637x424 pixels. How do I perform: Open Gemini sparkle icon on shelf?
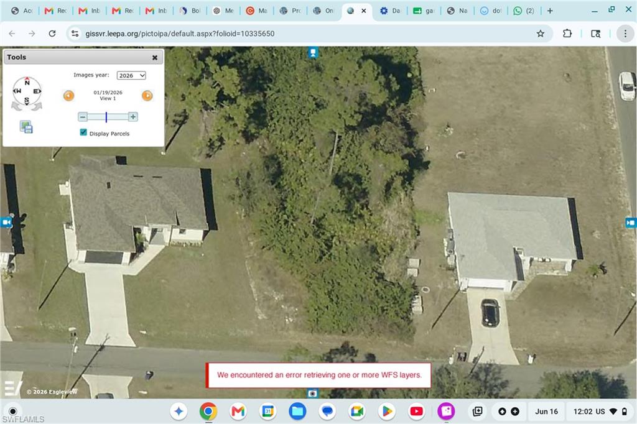179,412
